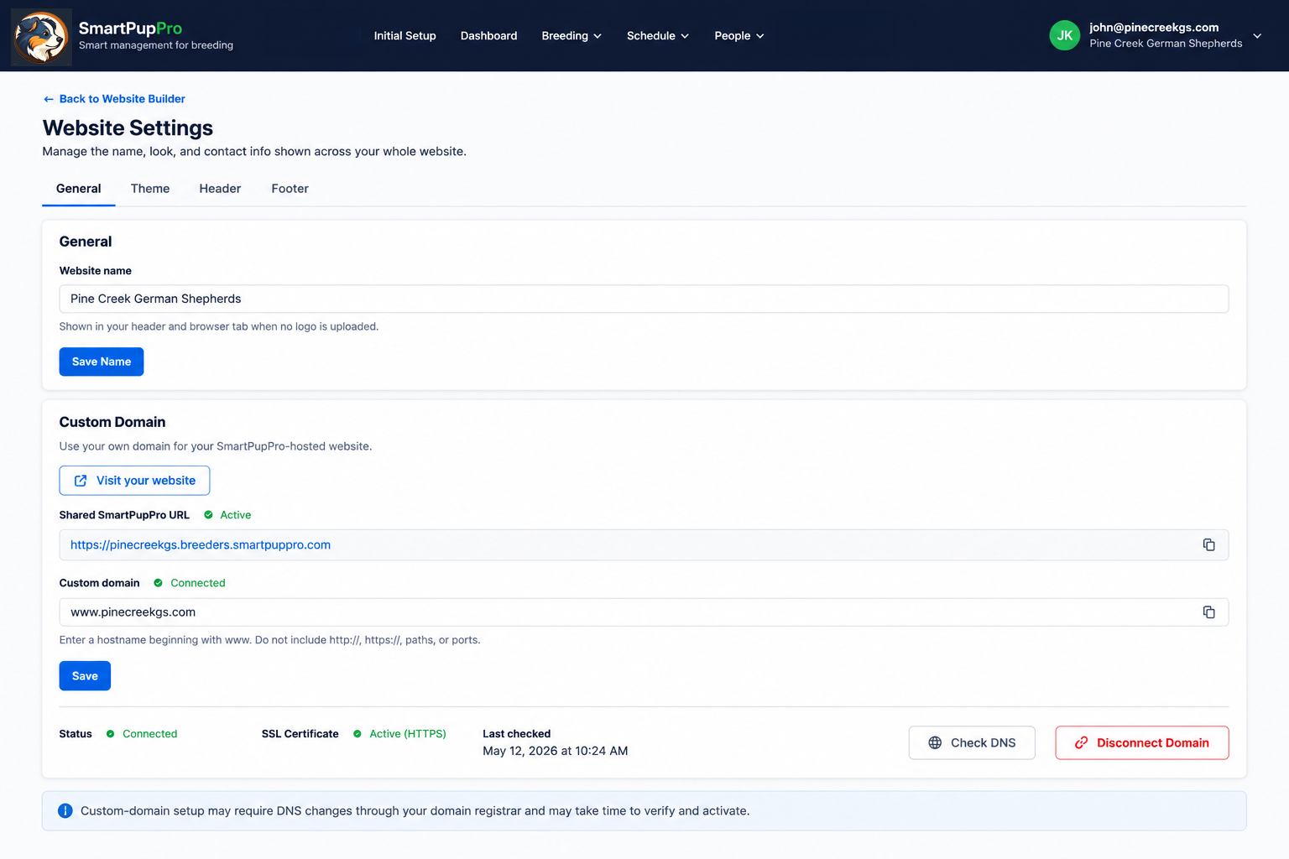Open the pinecreekgs.breeders.smartpuppro.com link
This screenshot has height=859, width=1289.
pos(201,545)
